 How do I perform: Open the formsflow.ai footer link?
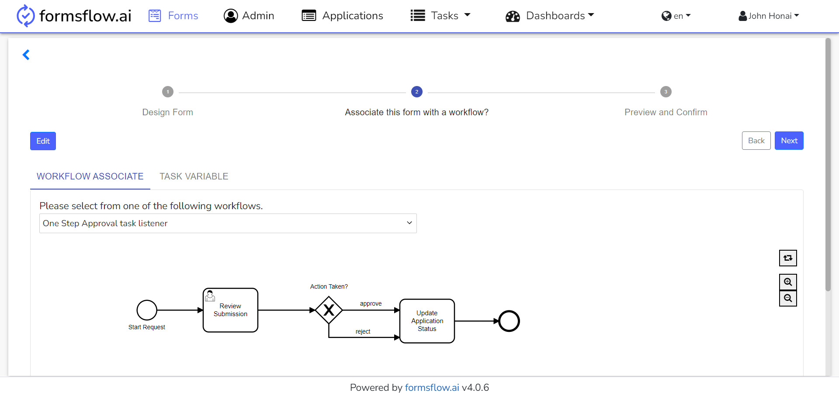[432, 387]
